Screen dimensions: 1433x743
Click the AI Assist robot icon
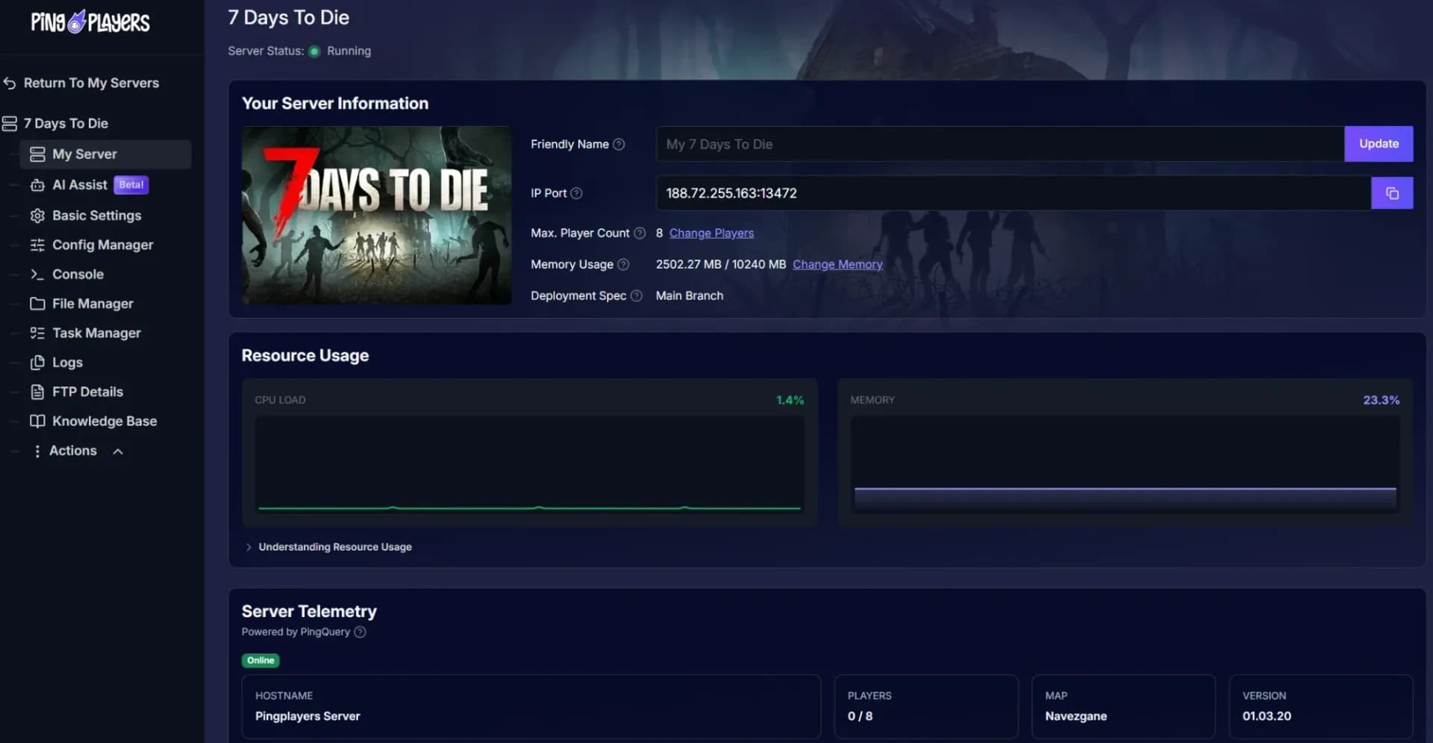[37, 185]
